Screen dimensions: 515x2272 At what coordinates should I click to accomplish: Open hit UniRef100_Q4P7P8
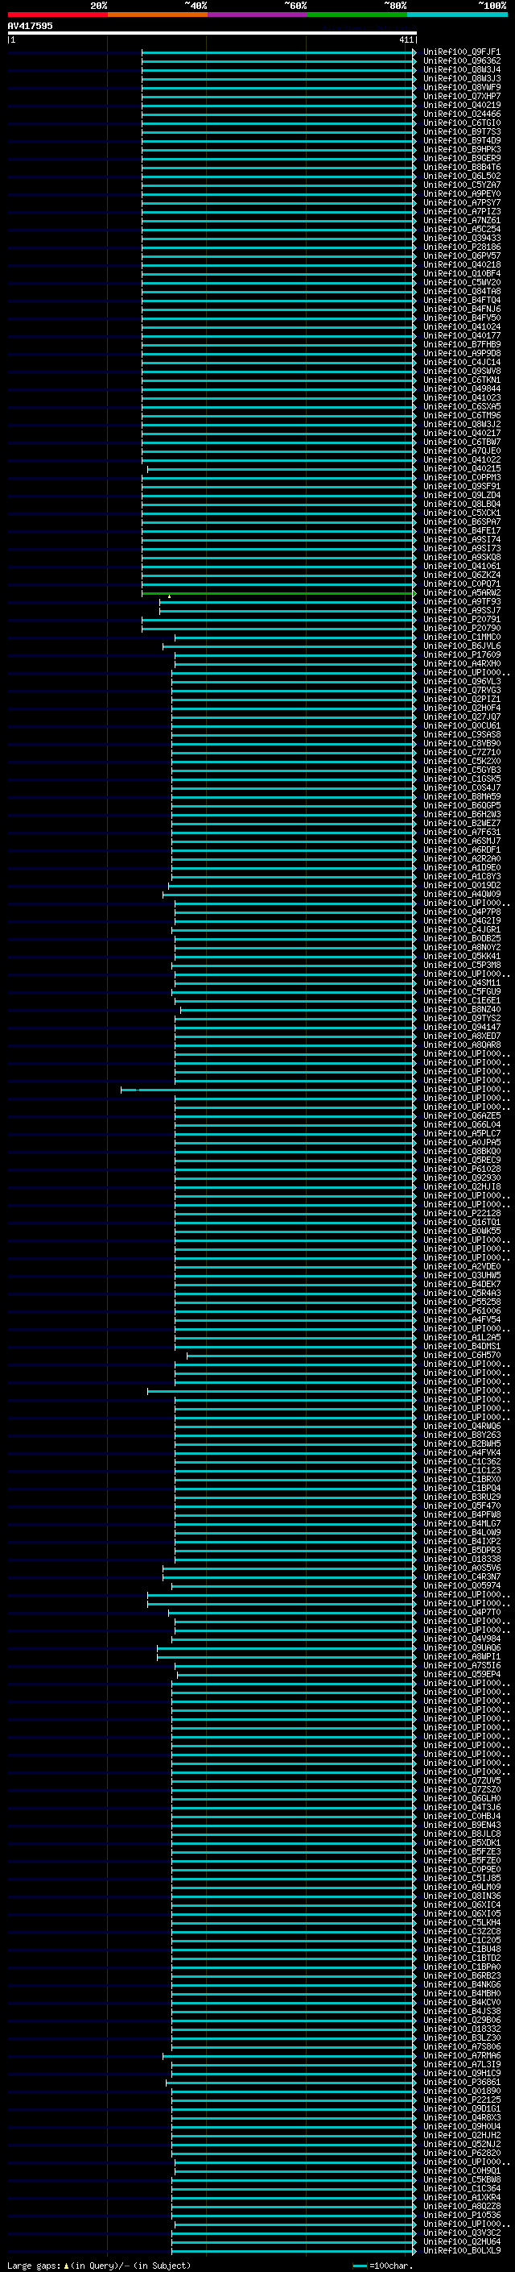462,911
